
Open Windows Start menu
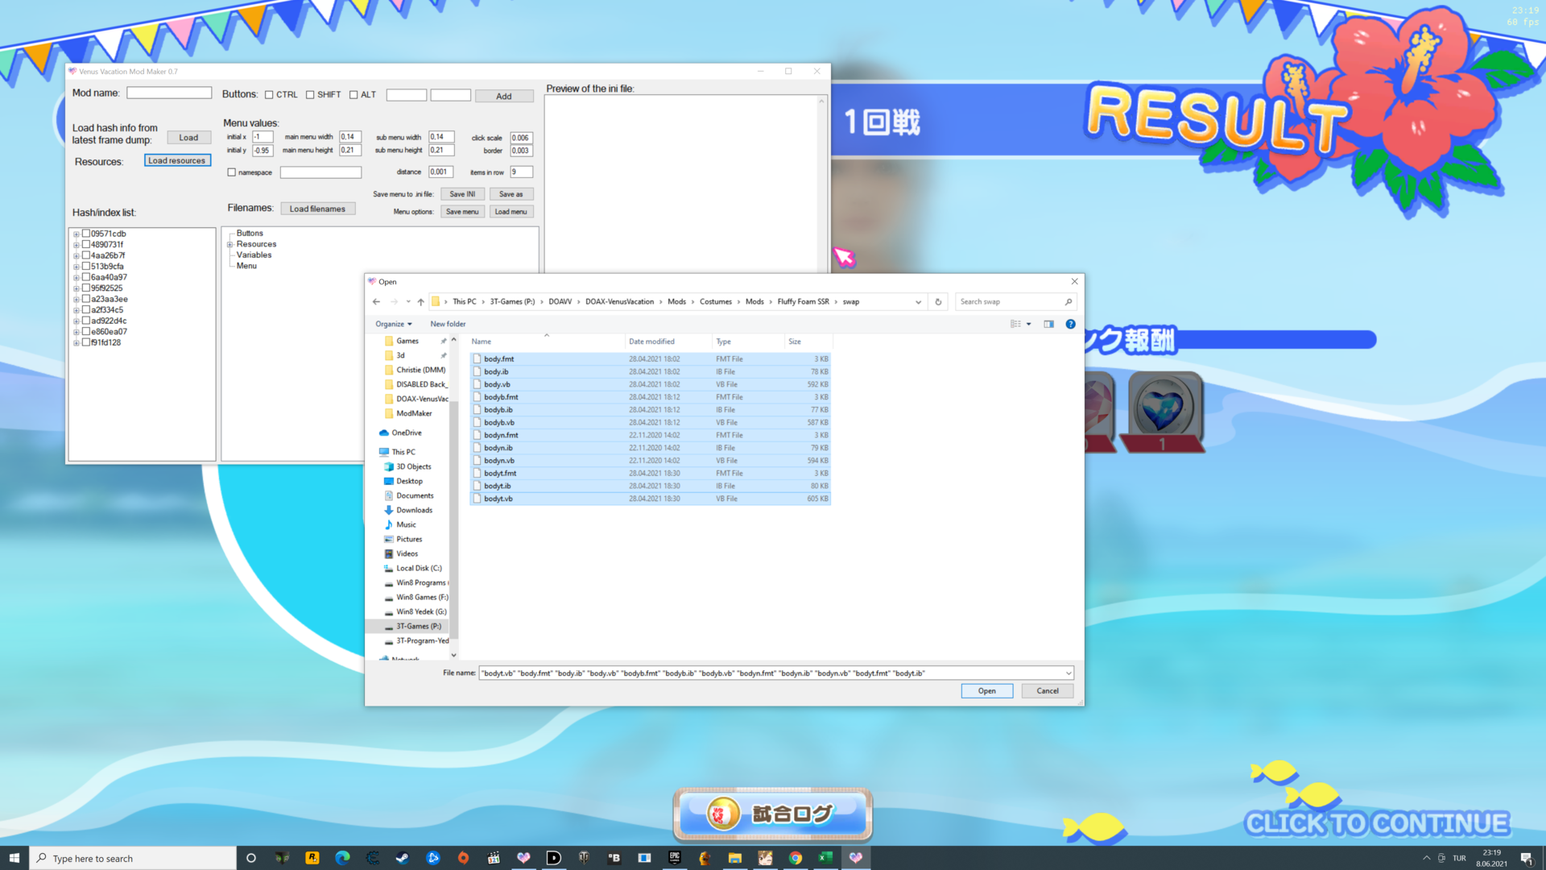tap(14, 858)
